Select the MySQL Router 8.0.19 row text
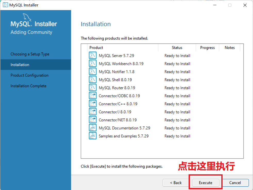The width and height of the screenshot is (253, 190). pyautogui.click(x=117, y=88)
